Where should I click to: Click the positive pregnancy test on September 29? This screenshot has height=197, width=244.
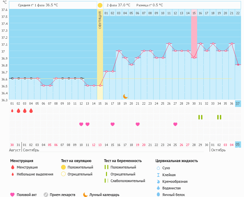coord(200,117)
